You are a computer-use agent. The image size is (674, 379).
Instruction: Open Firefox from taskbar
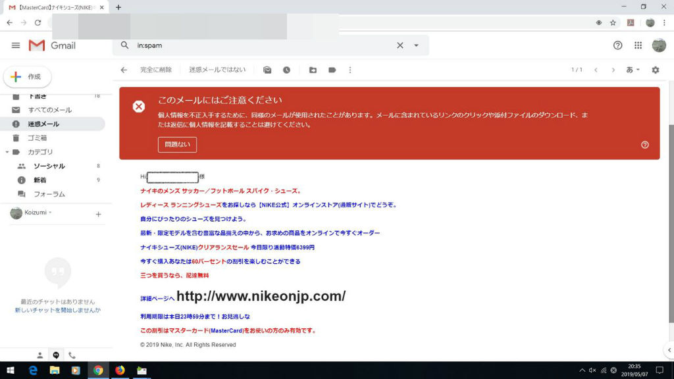click(x=120, y=370)
